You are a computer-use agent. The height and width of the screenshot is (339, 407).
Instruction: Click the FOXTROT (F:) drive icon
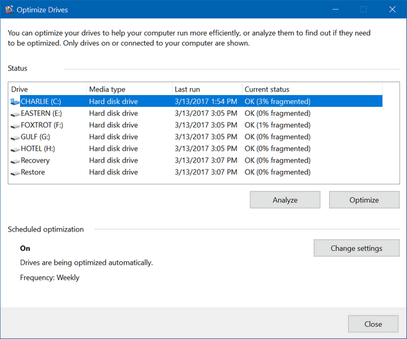15,125
